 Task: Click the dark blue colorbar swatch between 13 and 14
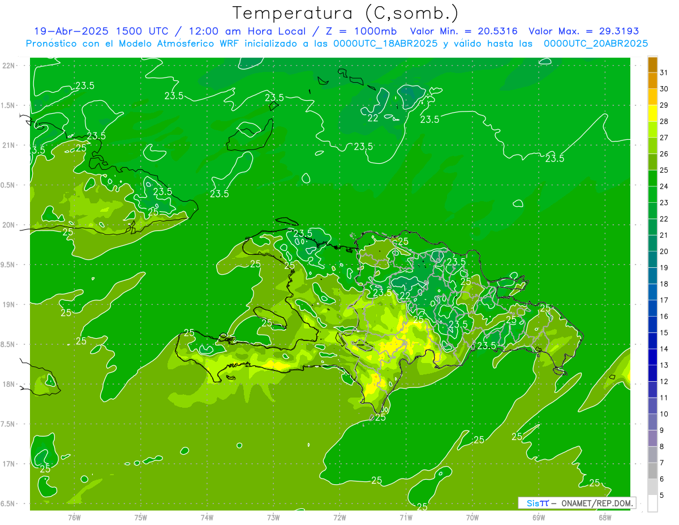click(652, 357)
